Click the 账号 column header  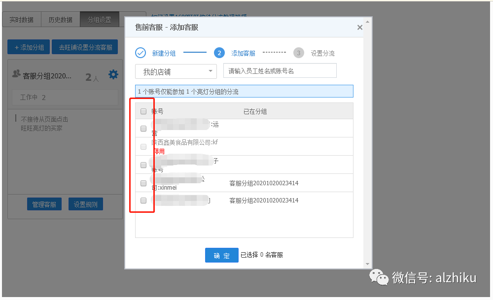pyautogui.click(x=158, y=111)
